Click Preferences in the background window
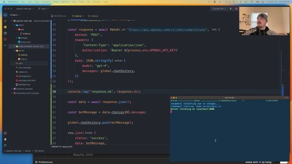This screenshot has width=292, height=164. (x=46, y=162)
